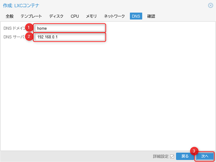Switch to the メモリ tab
216x162 pixels.
91,16
